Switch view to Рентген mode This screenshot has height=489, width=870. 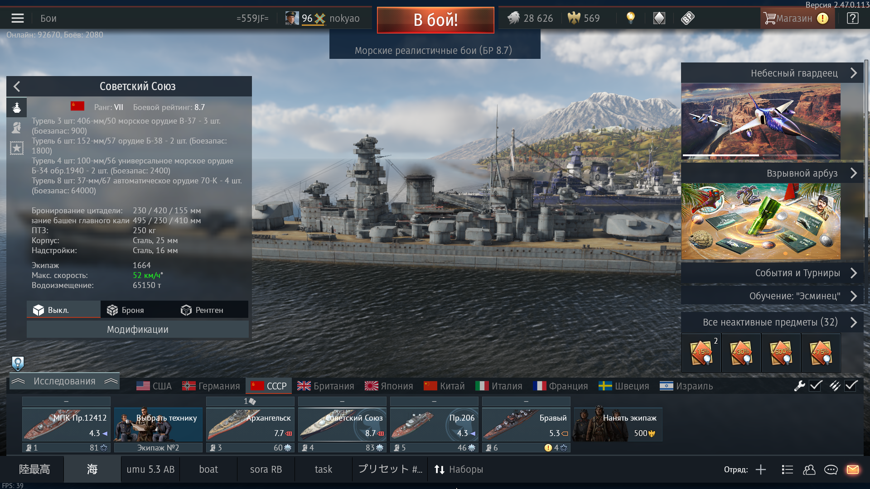tap(202, 310)
